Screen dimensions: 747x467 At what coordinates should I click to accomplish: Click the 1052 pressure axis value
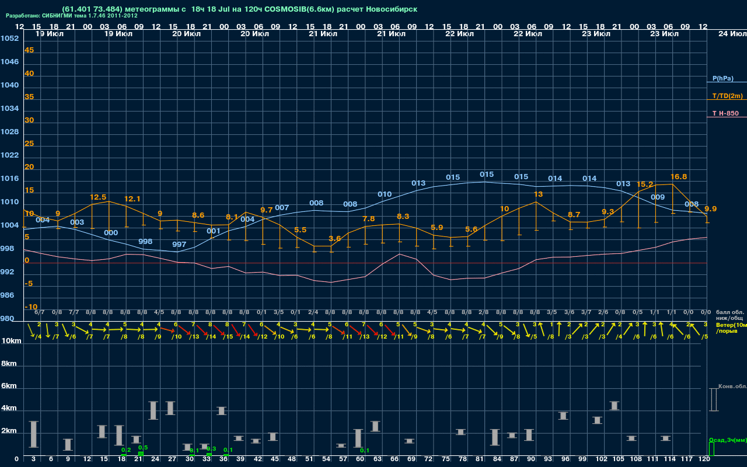(x=9, y=39)
